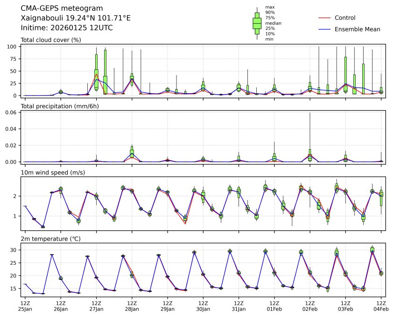Viewport: 394px width, 317px height.
Task: Select the Total precipitation (mm/6h) panel title
Action: pos(61,106)
